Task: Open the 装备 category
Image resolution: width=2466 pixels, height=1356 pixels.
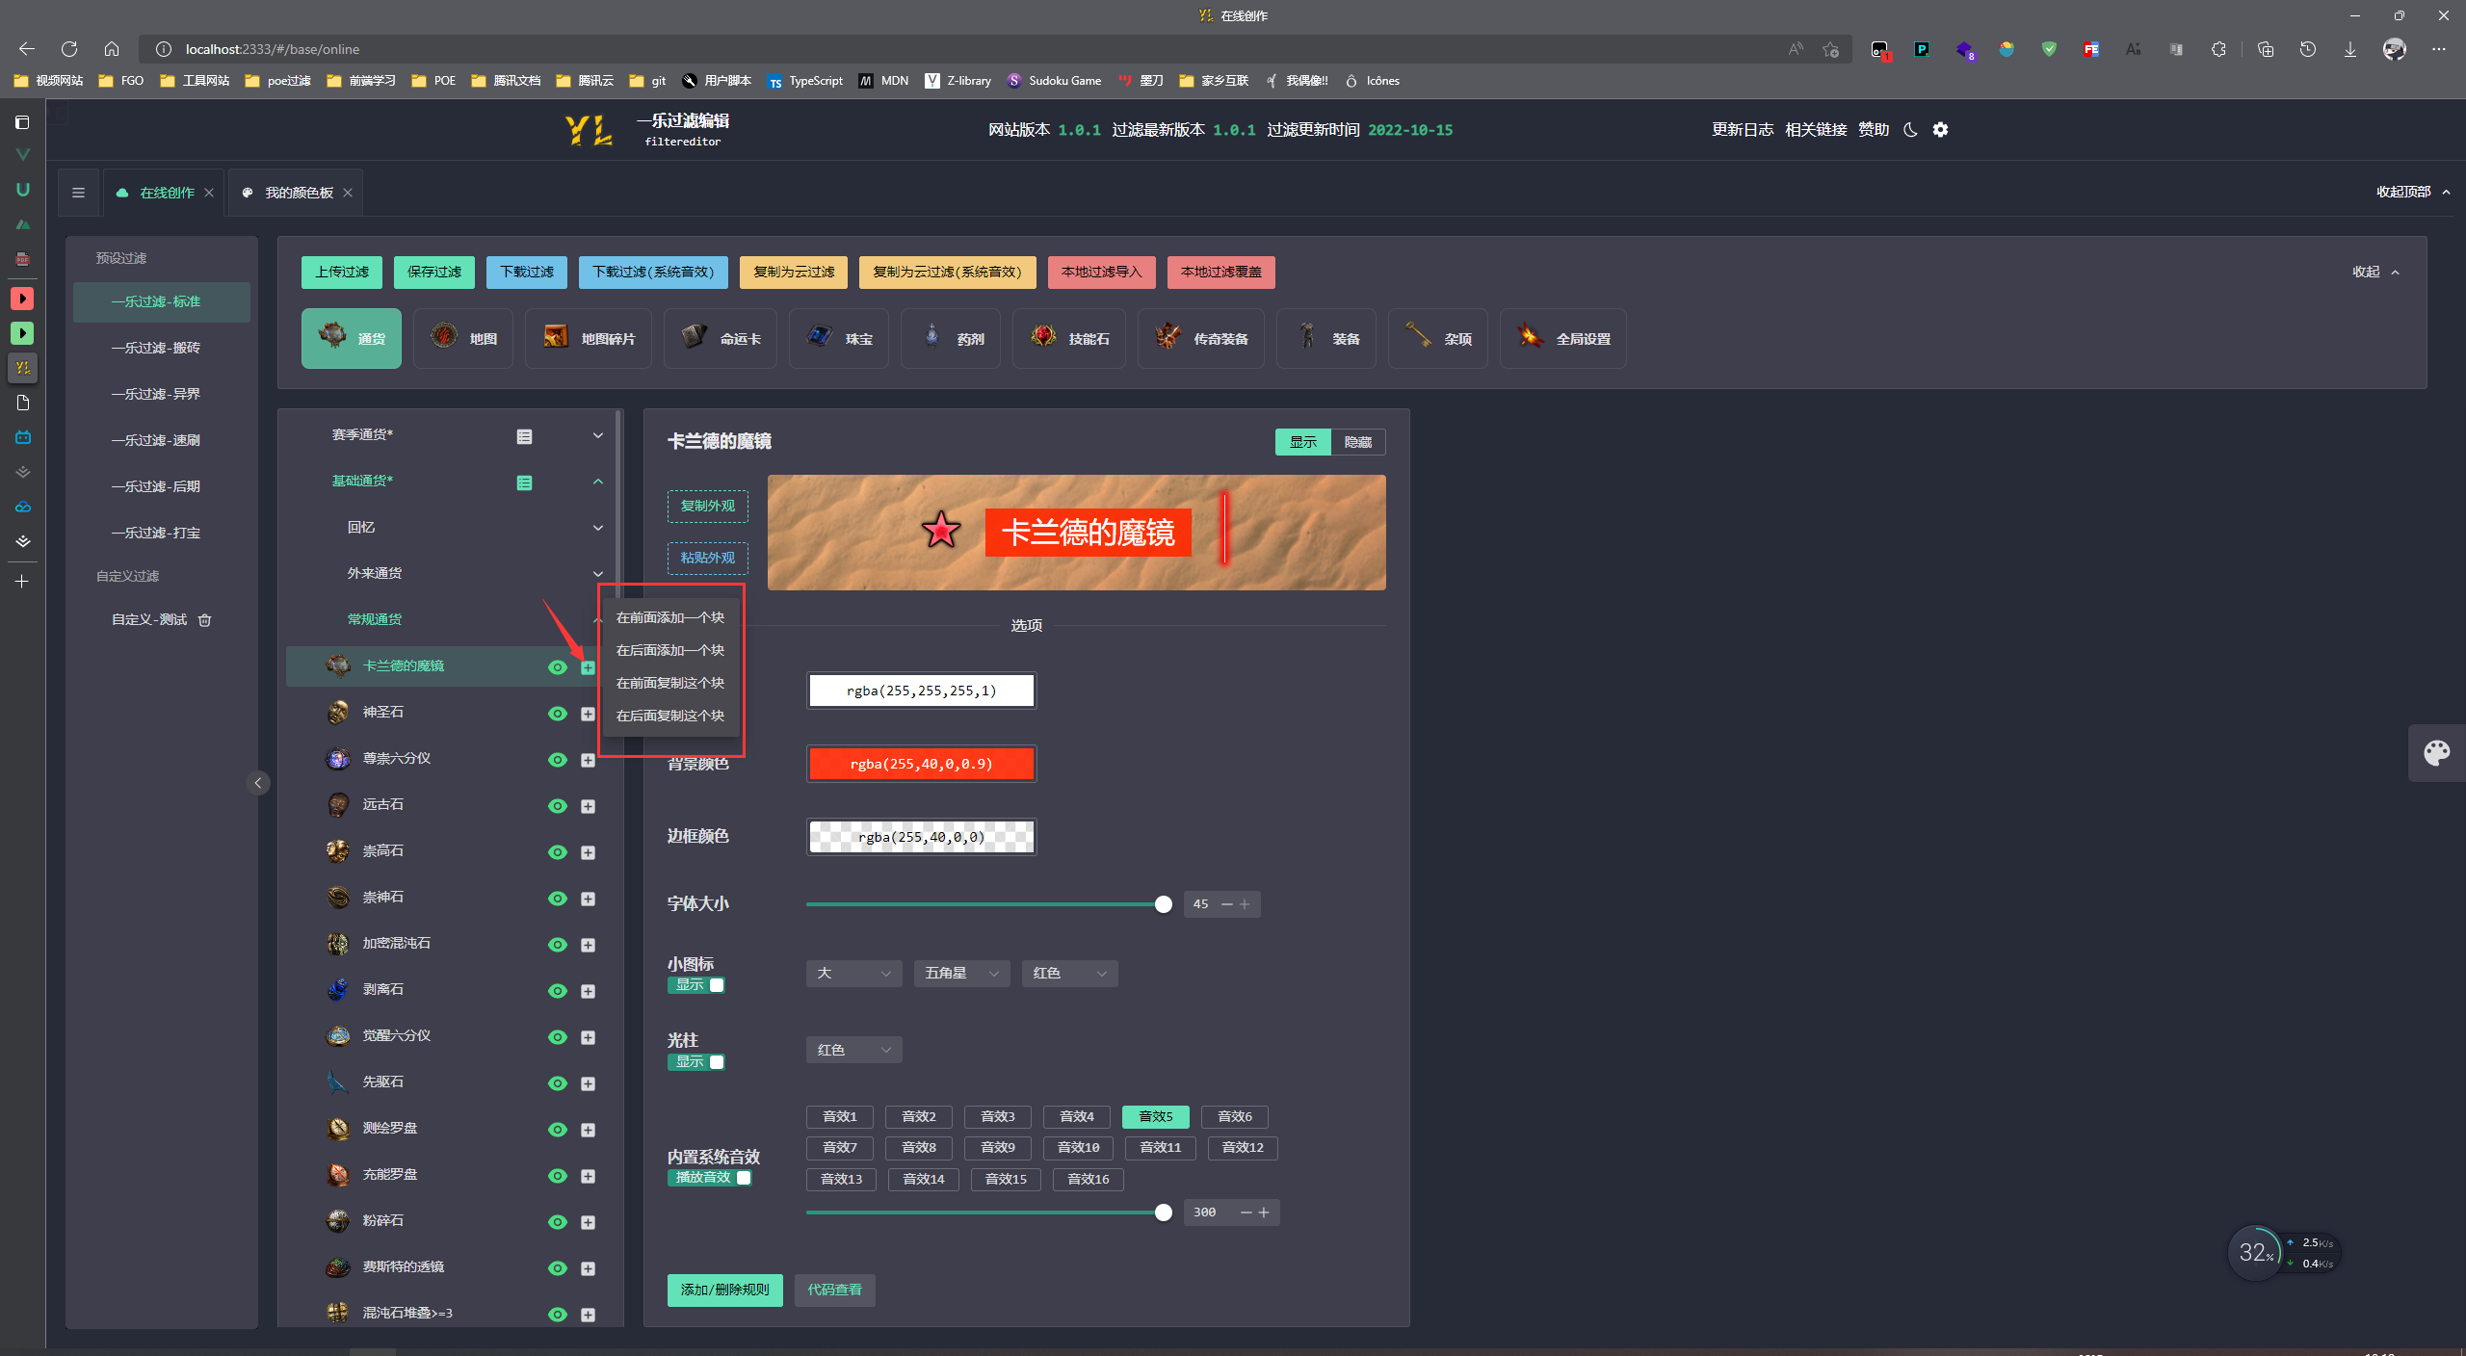Action: click(1326, 339)
